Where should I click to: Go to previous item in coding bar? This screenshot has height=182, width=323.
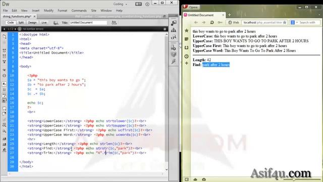[5, 29]
